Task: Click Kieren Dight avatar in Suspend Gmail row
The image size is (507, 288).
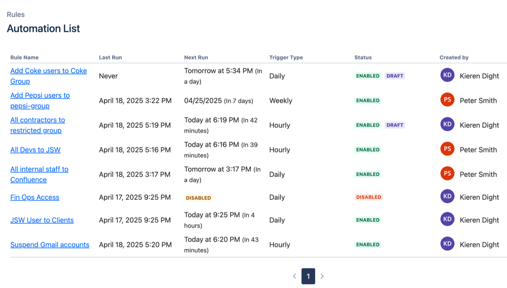Action: [447, 244]
